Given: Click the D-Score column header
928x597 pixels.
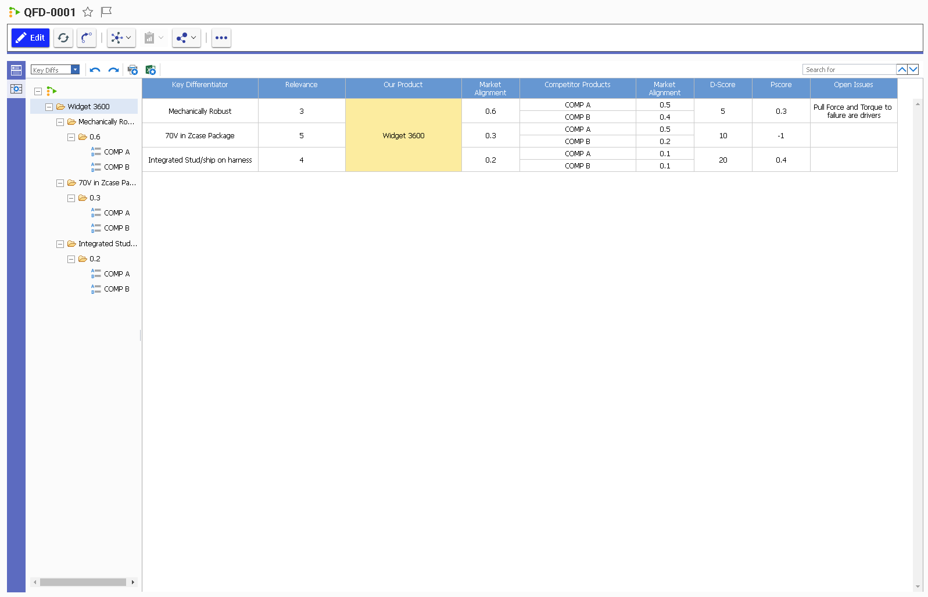Looking at the screenshot, I should (x=723, y=88).
